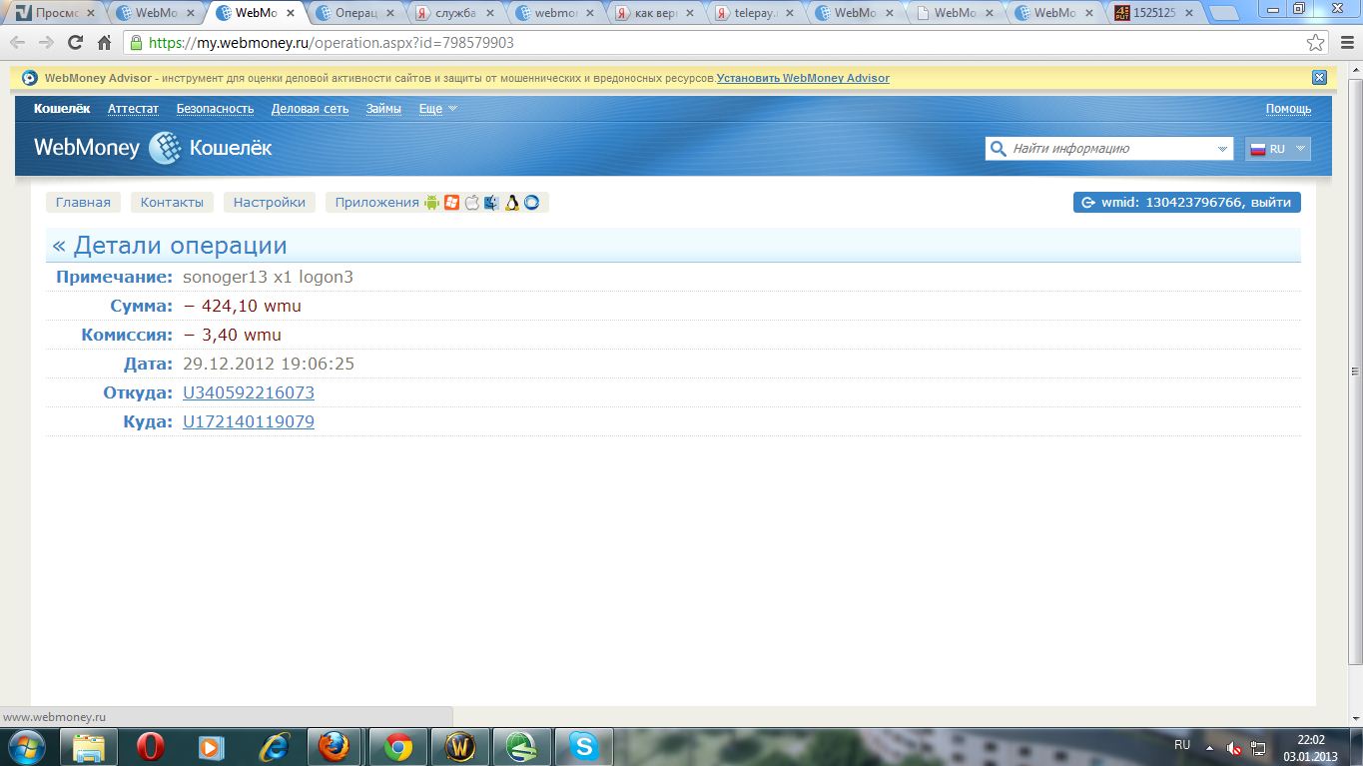Click the browser Forward arrow
1363x766 pixels.
[46, 43]
